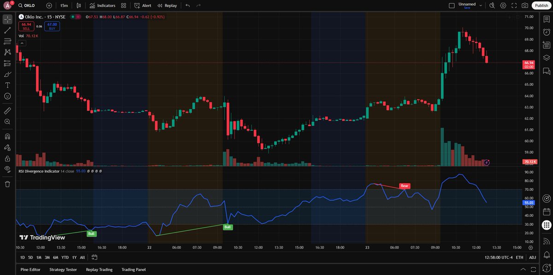This screenshot has width=553, height=275.
Task: Maximize the bottom panel
Action: [x=533, y=269]
